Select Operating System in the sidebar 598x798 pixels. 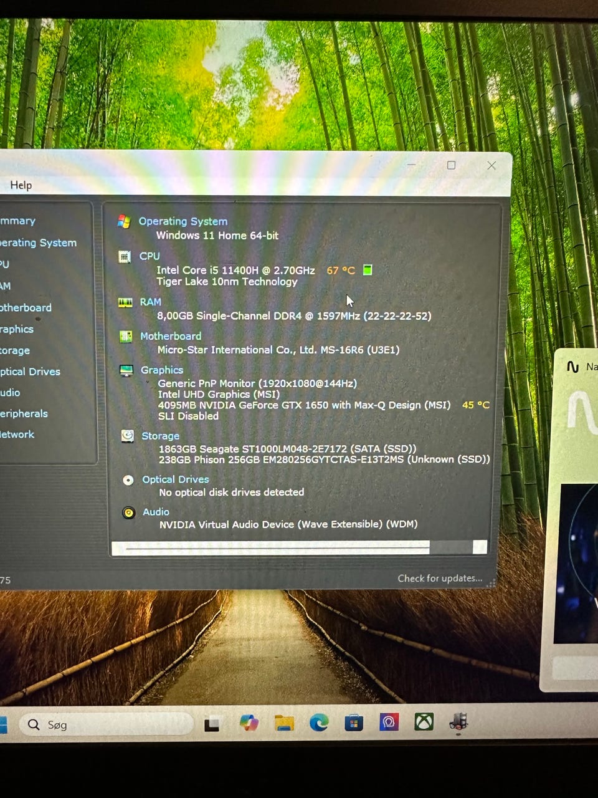tap(38, 243)
